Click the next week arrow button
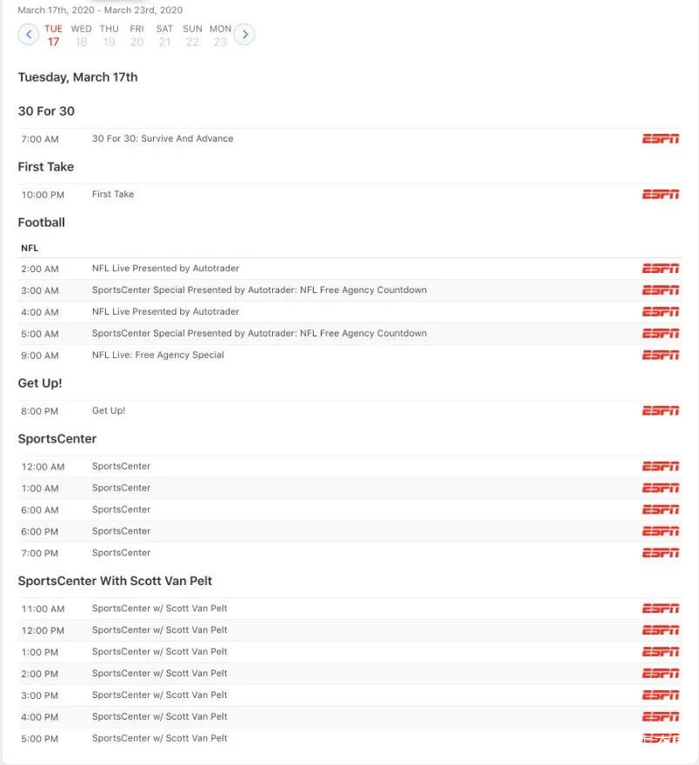 (244, 35)
